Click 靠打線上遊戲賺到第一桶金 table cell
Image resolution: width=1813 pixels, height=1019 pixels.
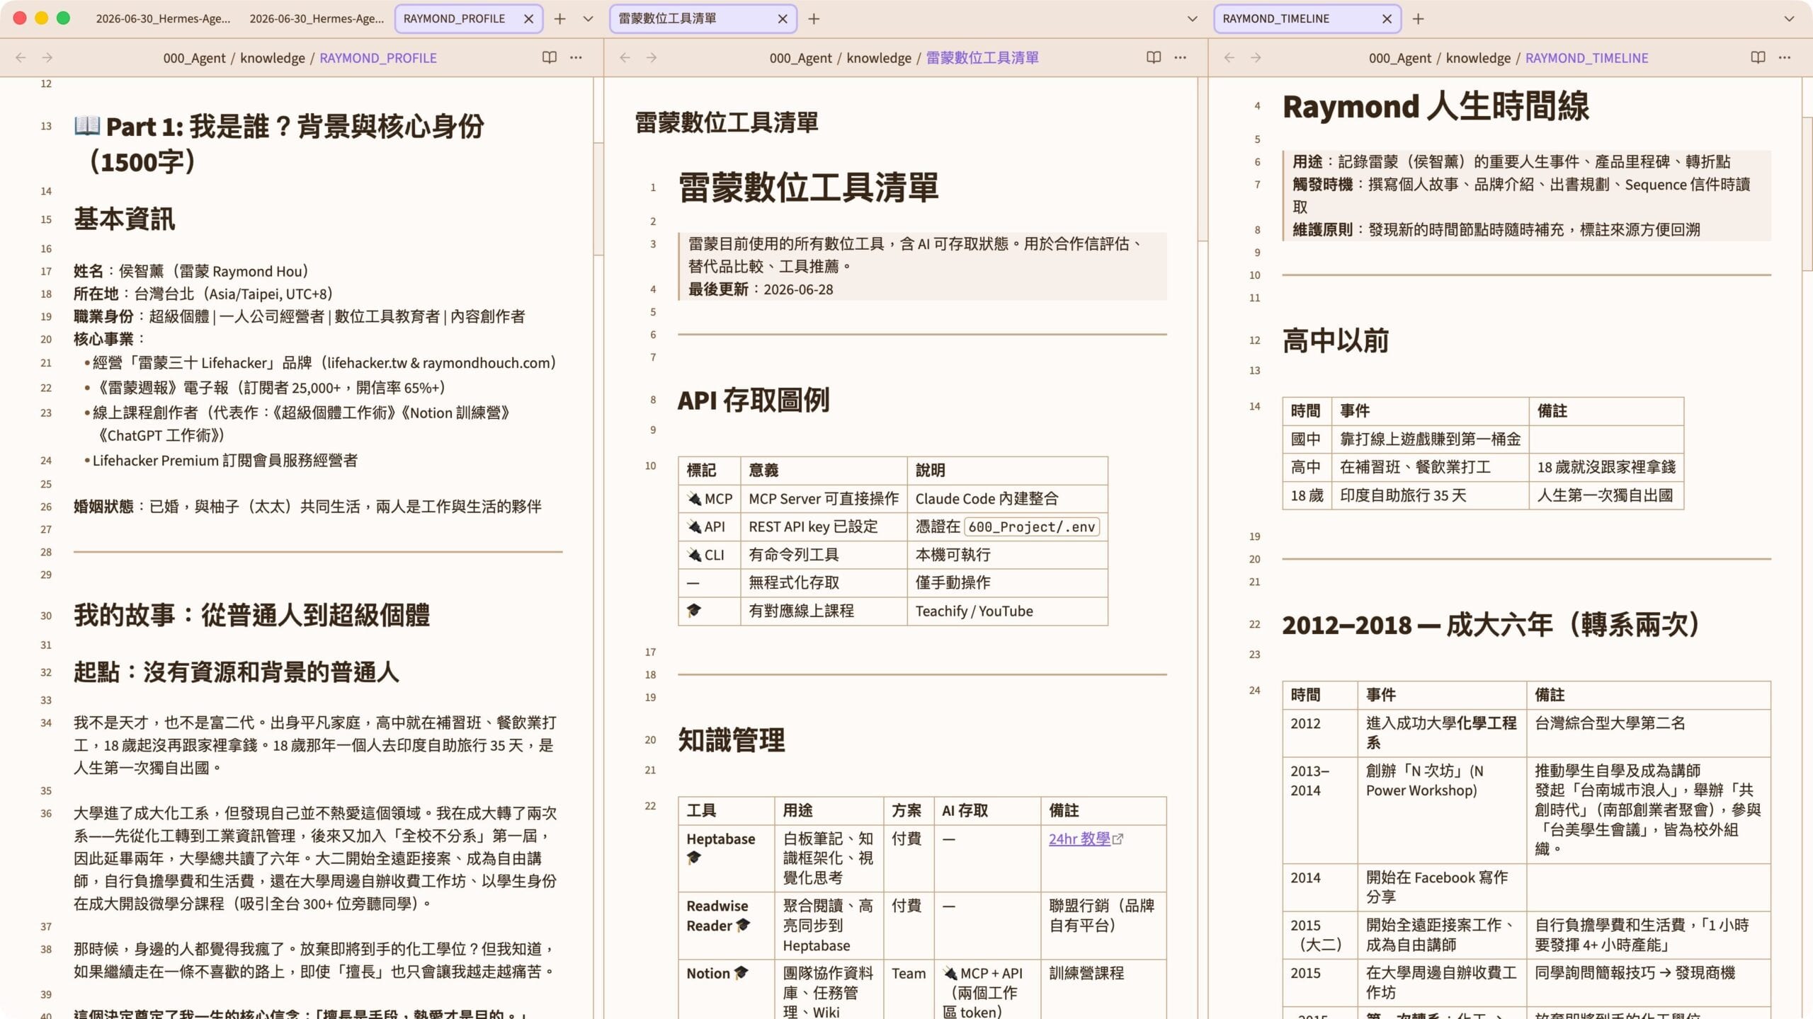1430,439
